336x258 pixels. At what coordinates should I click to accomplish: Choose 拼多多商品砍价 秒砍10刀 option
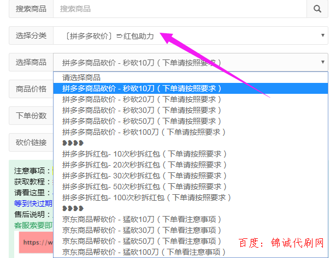[x=142, y=88]
